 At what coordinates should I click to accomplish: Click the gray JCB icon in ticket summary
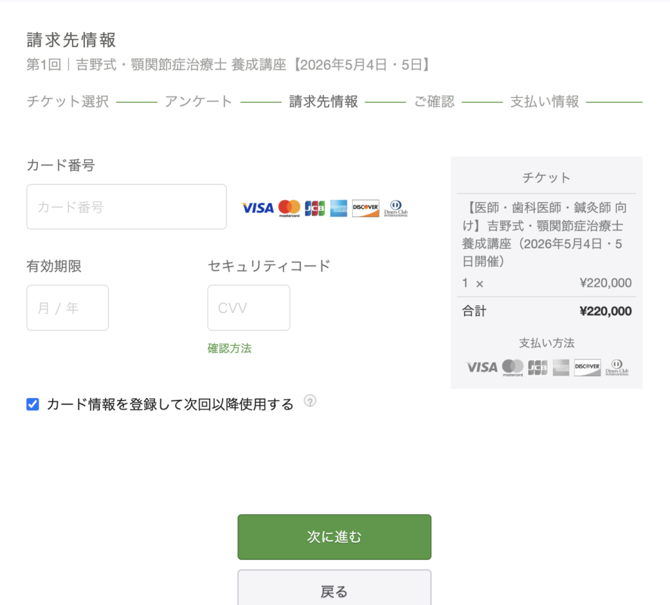(x=537, y=368)
